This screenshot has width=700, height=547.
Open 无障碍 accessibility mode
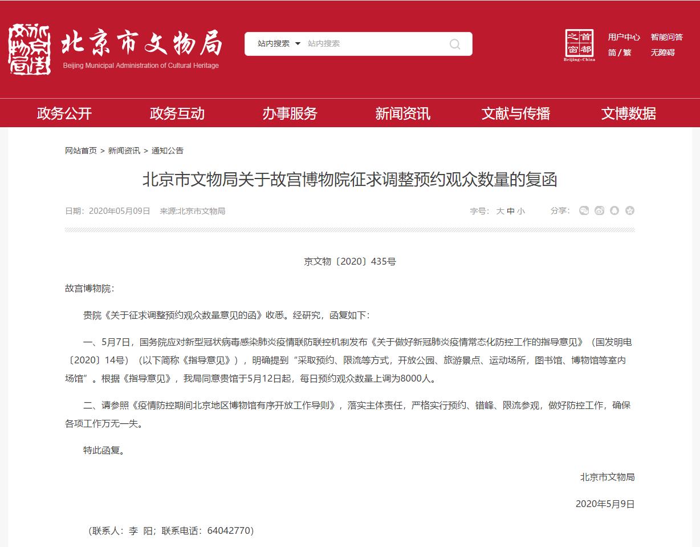[x=663, y=52]
